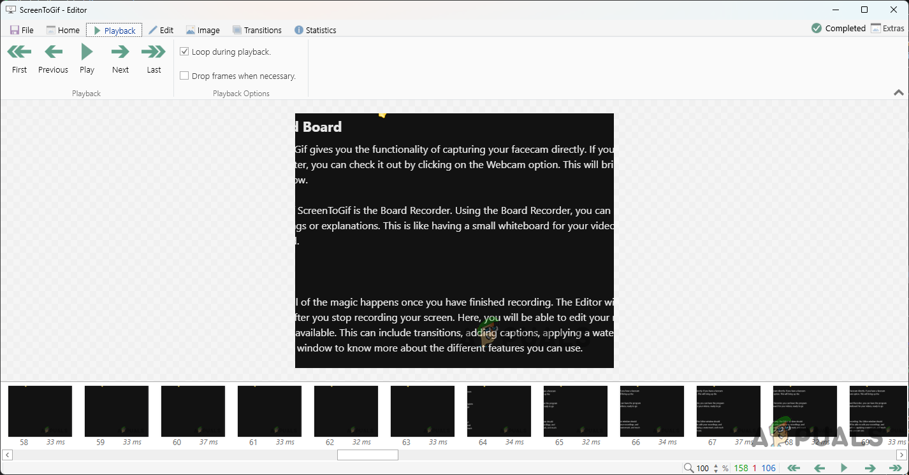909x475 pixels.
Task: Click the main frame preview image
Action: pyautogui.click(x=455, y=241)
